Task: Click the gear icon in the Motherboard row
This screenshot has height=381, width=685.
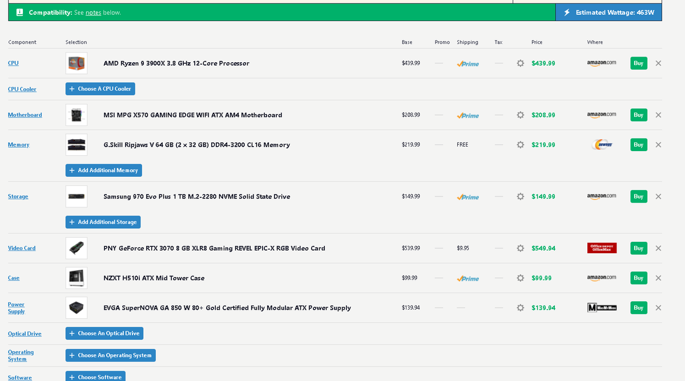Action: click(520, 115)
